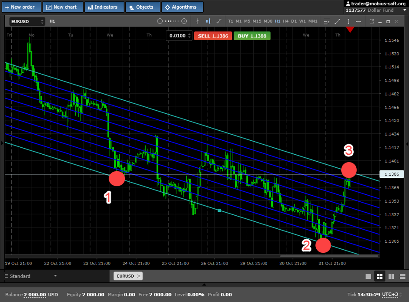Screen dimensions: 409x302
Task: Click the 1.1386 current price label
Action: click(x=392, y=174)
